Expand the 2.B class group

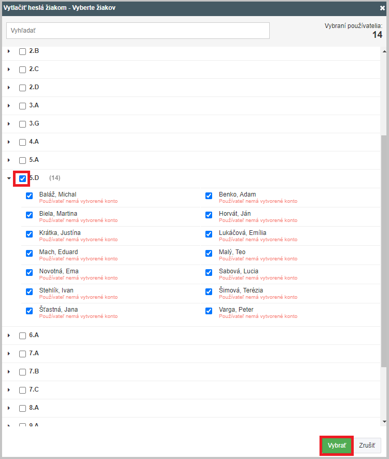pyautogui.click(x=9, y=51)
